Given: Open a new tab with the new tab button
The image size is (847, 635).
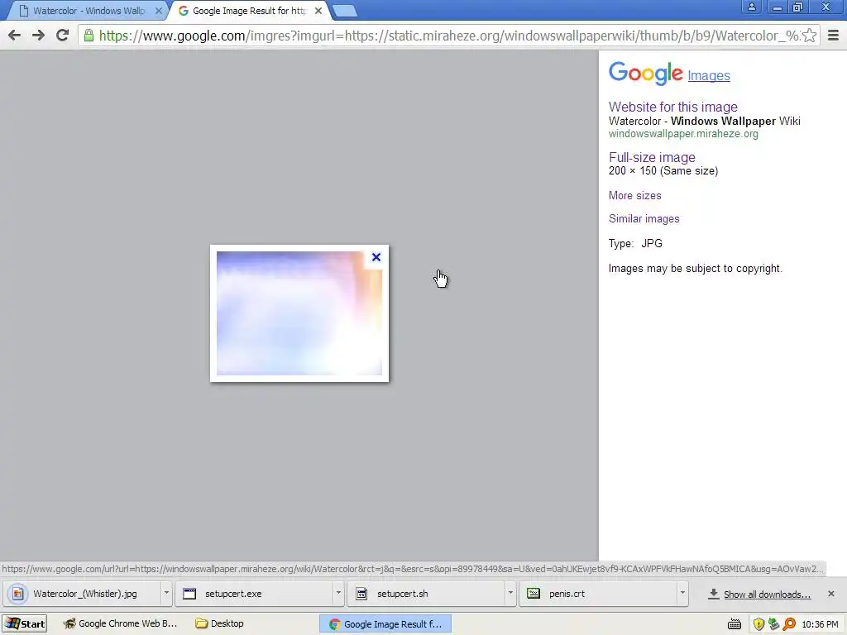Looking at the screenshot, I should [344, 11].
